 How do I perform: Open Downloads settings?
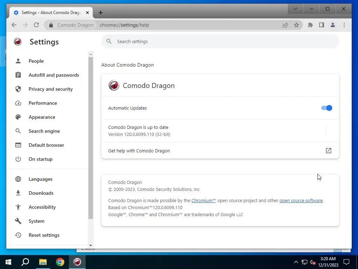[47, 193]
